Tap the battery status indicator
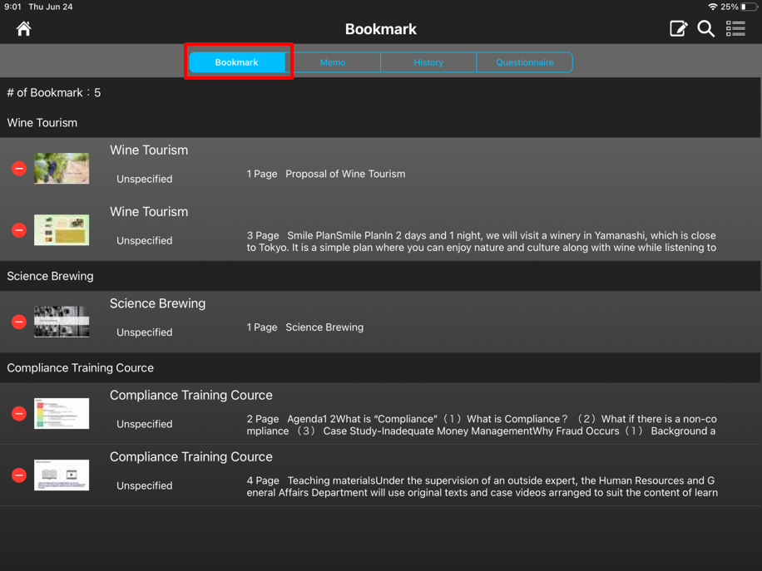This screenshot has height=571, width=762. click(x=749, y=7)
